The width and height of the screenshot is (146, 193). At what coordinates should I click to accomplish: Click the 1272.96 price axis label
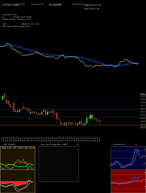point(143,115)
